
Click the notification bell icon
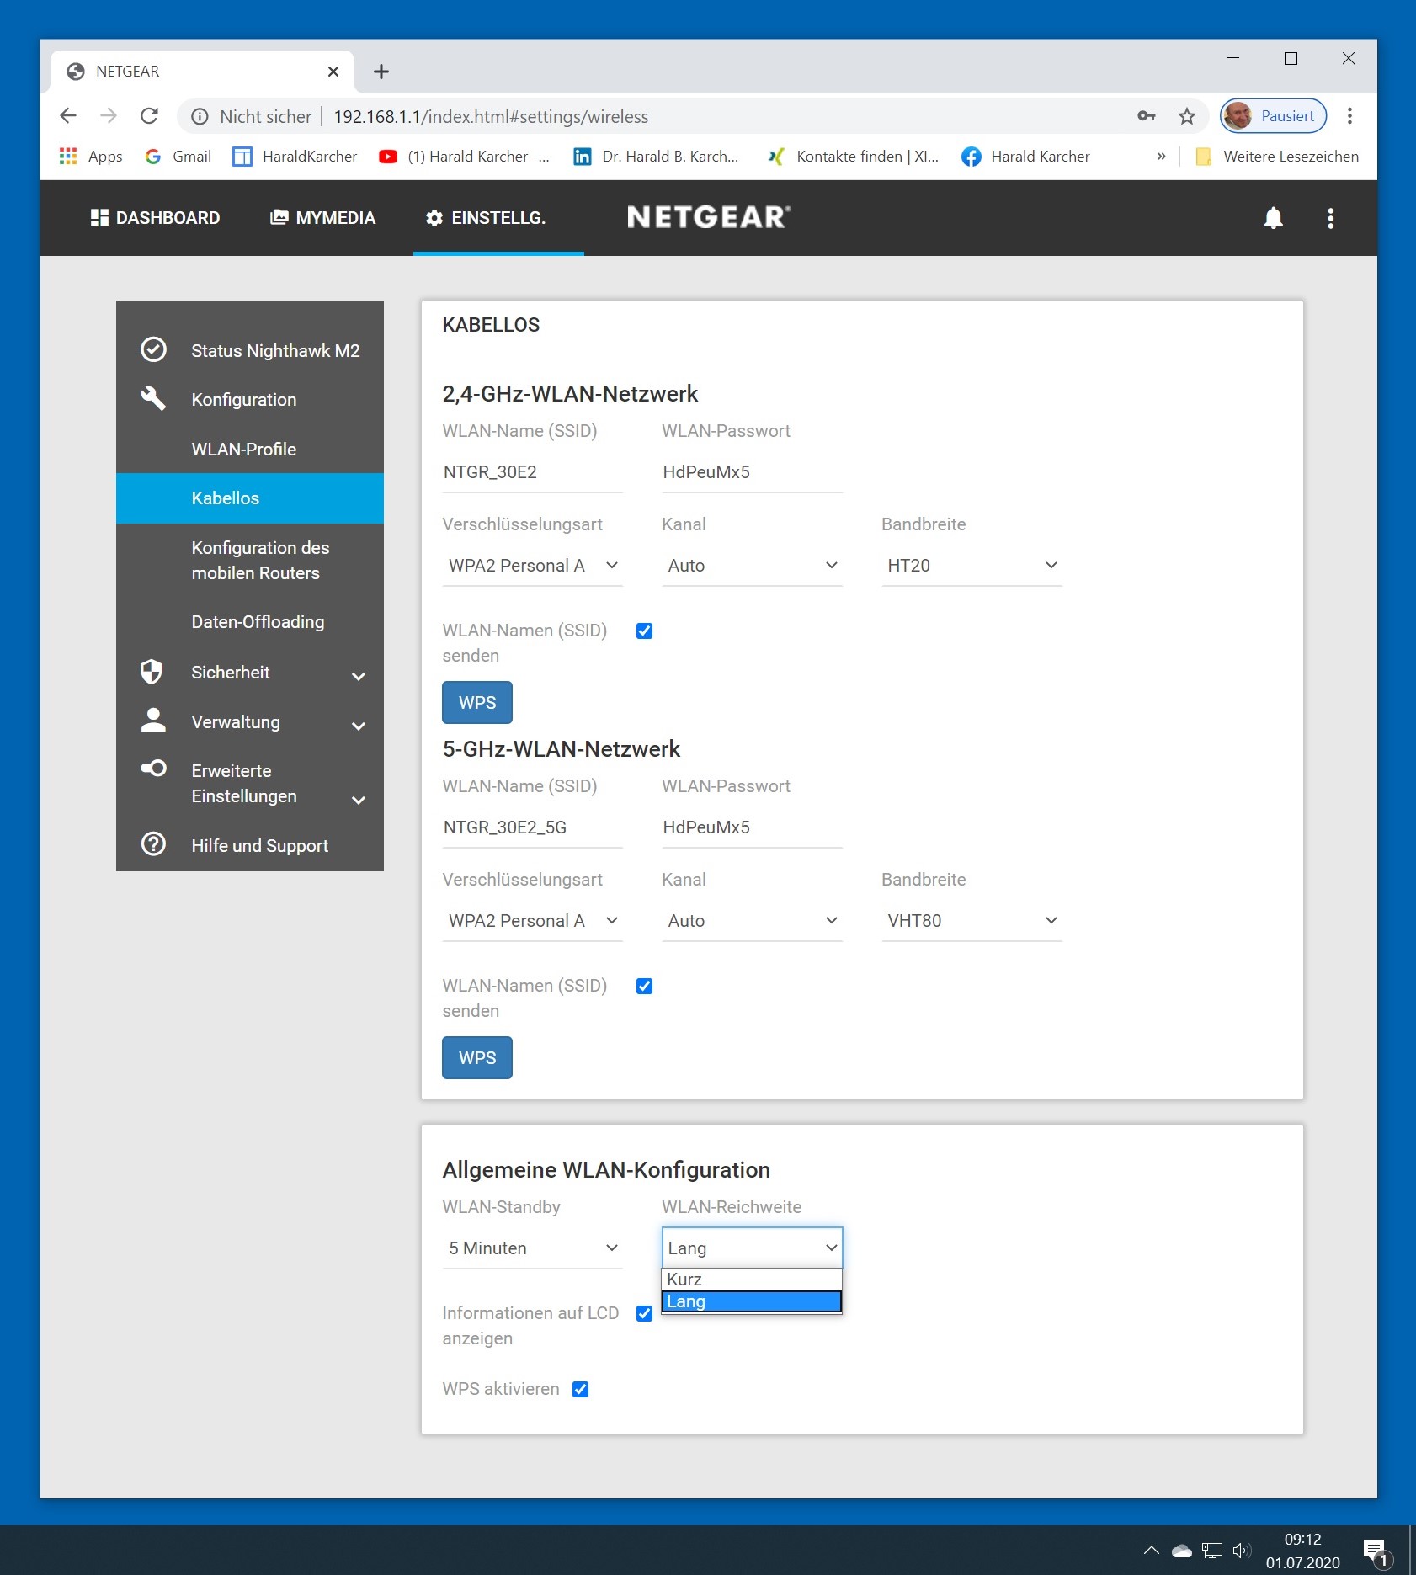click(1273, 218)
